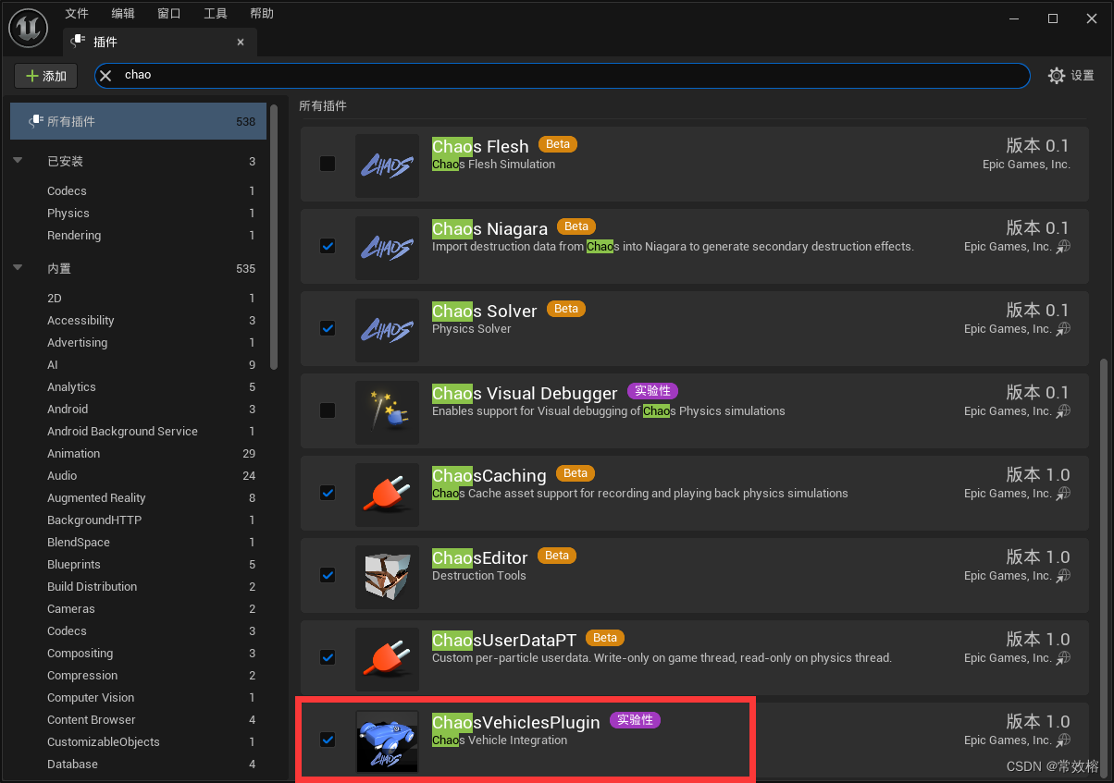Click the plugin list vertical scrollbar
This screenshot has width=1114, height=783.
pyautogui.click(x=1102, y=567)
